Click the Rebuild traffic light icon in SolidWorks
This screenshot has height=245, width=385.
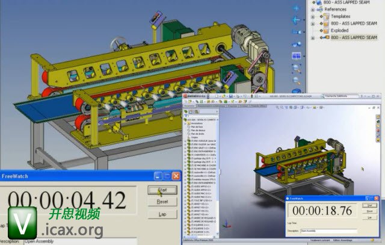[x=251, y=96]
